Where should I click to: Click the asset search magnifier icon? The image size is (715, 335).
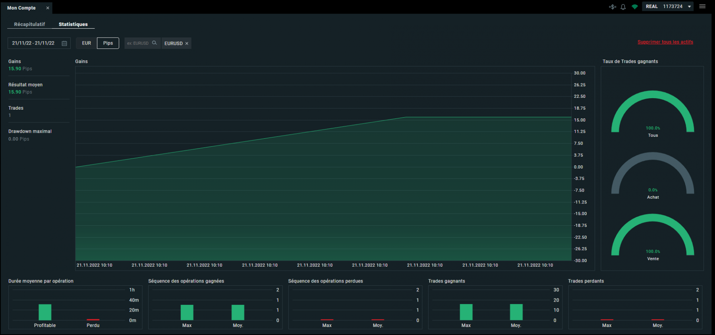[155, 43]
